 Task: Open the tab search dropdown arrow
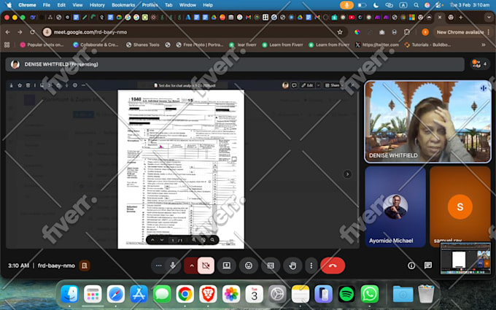pyautogui.click(x=489, y=18)
